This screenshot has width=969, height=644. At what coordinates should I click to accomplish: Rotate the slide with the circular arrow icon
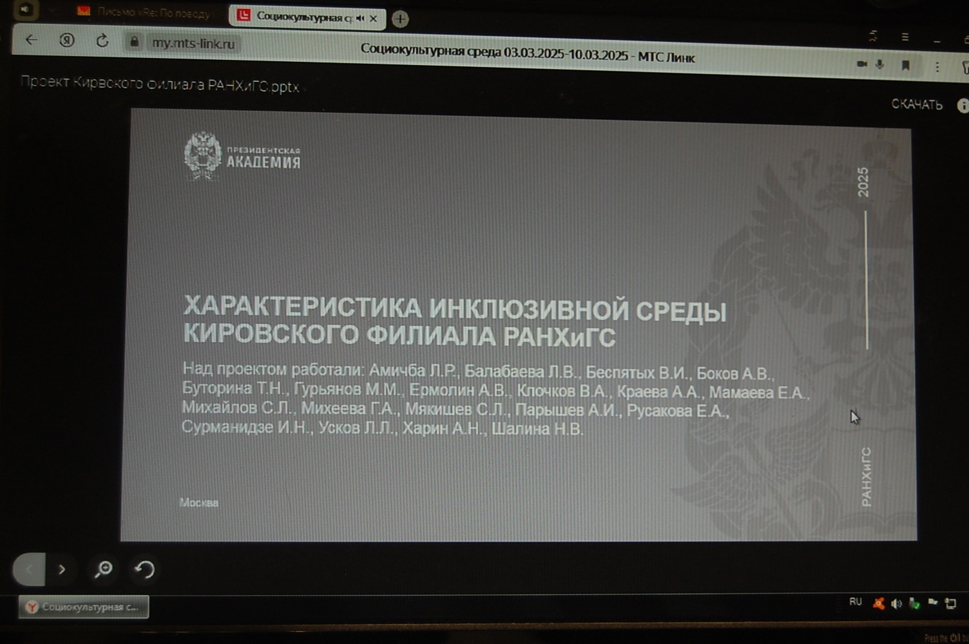144,569
